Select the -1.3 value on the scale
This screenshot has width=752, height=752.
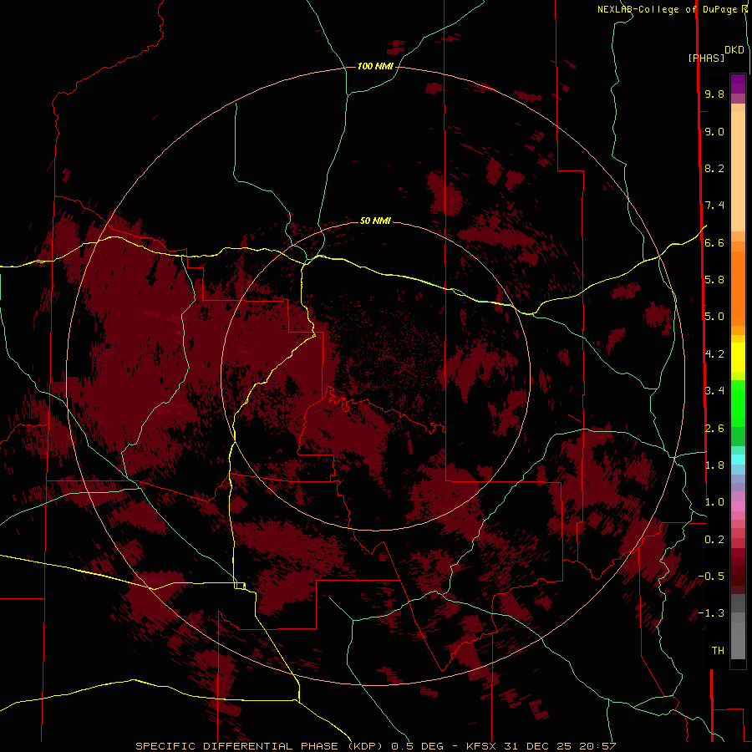click(x=711, y=613)
